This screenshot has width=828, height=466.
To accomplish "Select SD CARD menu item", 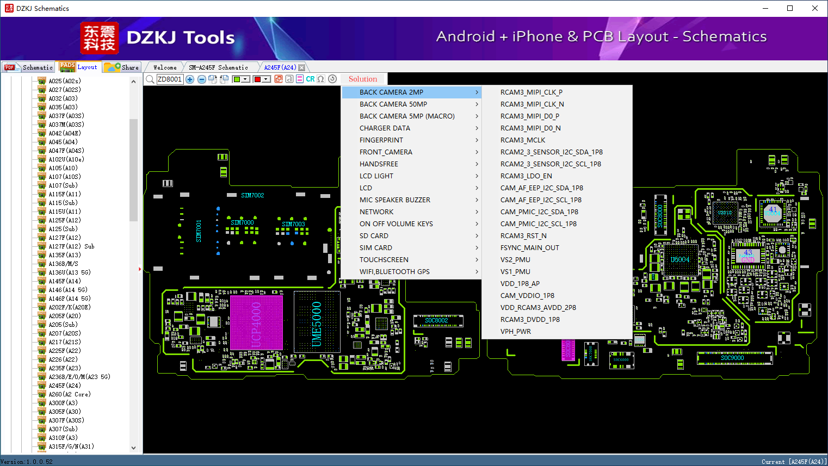I will click(412, 236).
